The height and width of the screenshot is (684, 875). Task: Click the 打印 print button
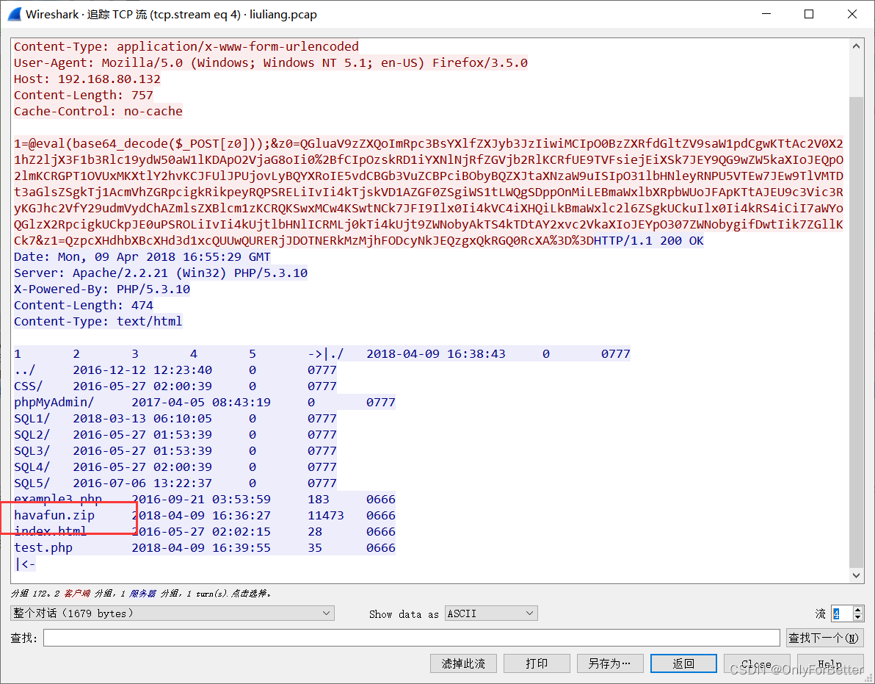click(537, 663)
